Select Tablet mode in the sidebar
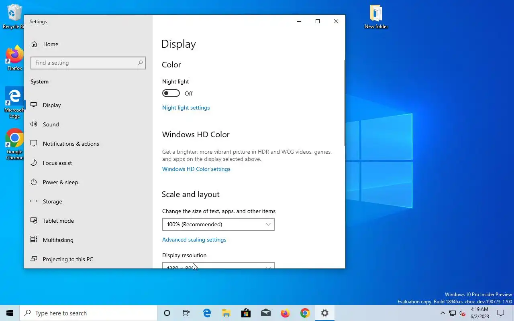This screenshot has height=321, width=514. pyautogui.click(x=88, y=221)
